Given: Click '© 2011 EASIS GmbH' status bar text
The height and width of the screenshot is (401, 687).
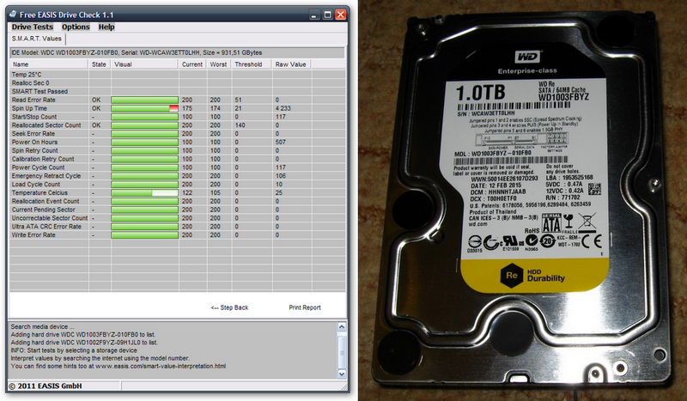Looking at the screenshot, I should click(46, 386).
